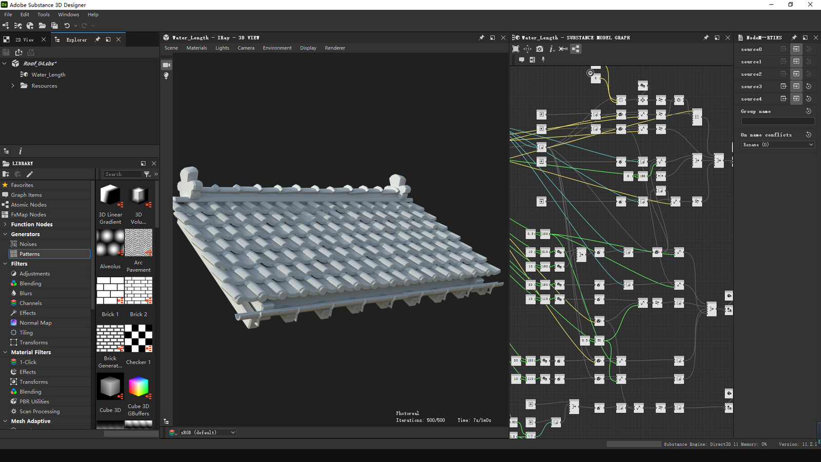Click the link display mode icon in graph toolbar
Screen dimensions: 821x462
(563, 49)
